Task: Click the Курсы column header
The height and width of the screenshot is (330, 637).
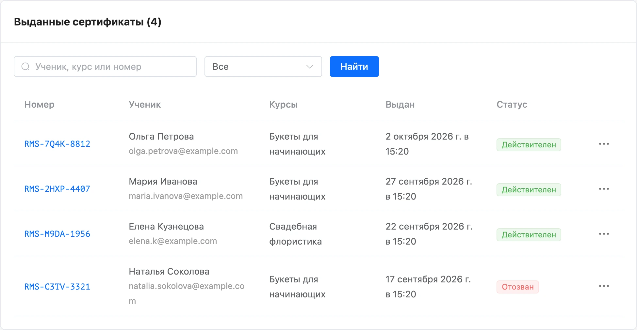Action: [x=284, y=104]
